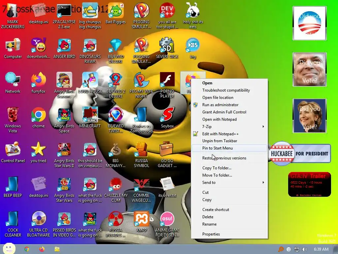Click the 6:39 AM taskbar clock
This screenshot has width=338, height=254.
[x=321, y=249]
